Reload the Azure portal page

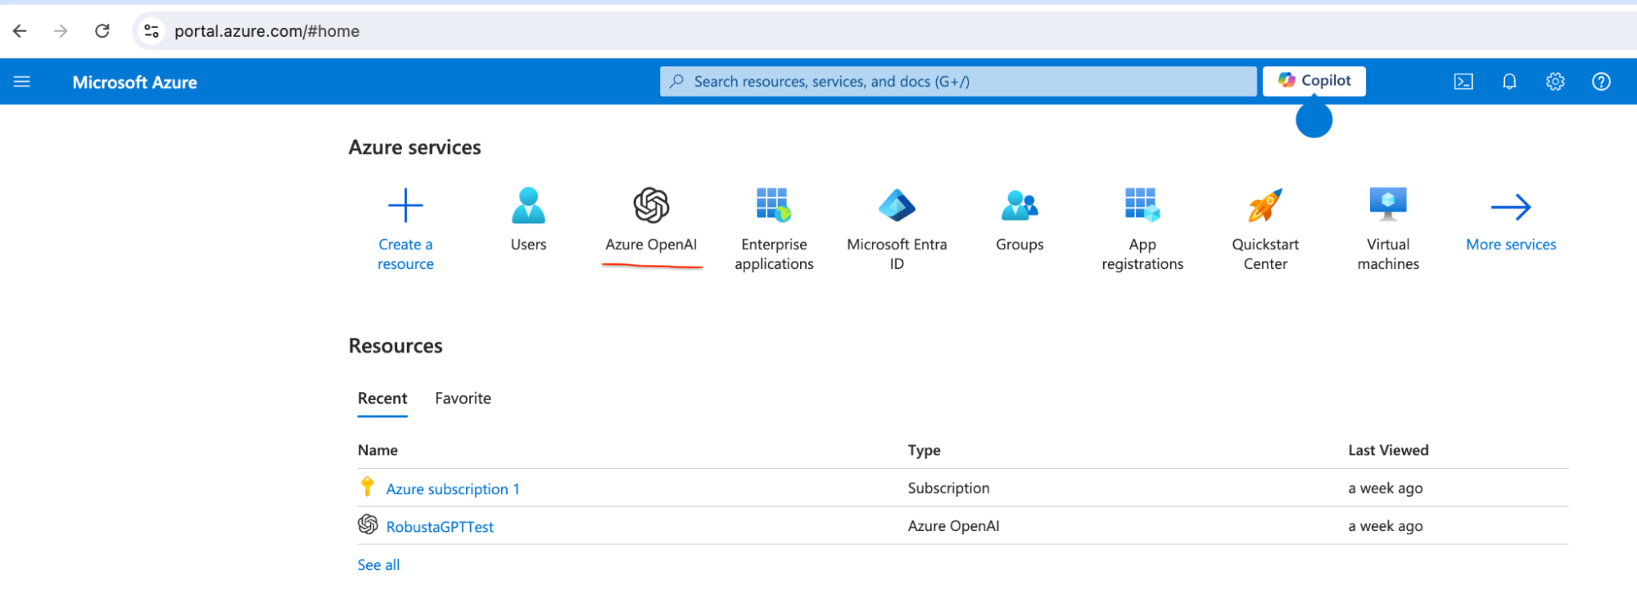point(102,31)
